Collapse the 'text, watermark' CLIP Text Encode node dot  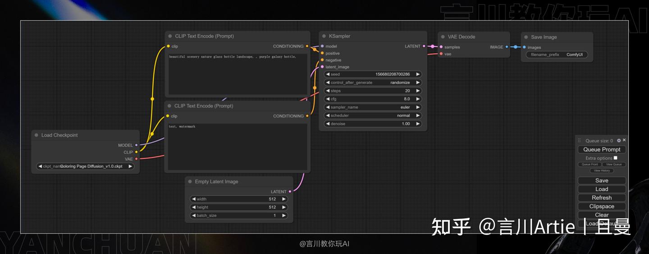pyautogui.click(x=170, y=106)
